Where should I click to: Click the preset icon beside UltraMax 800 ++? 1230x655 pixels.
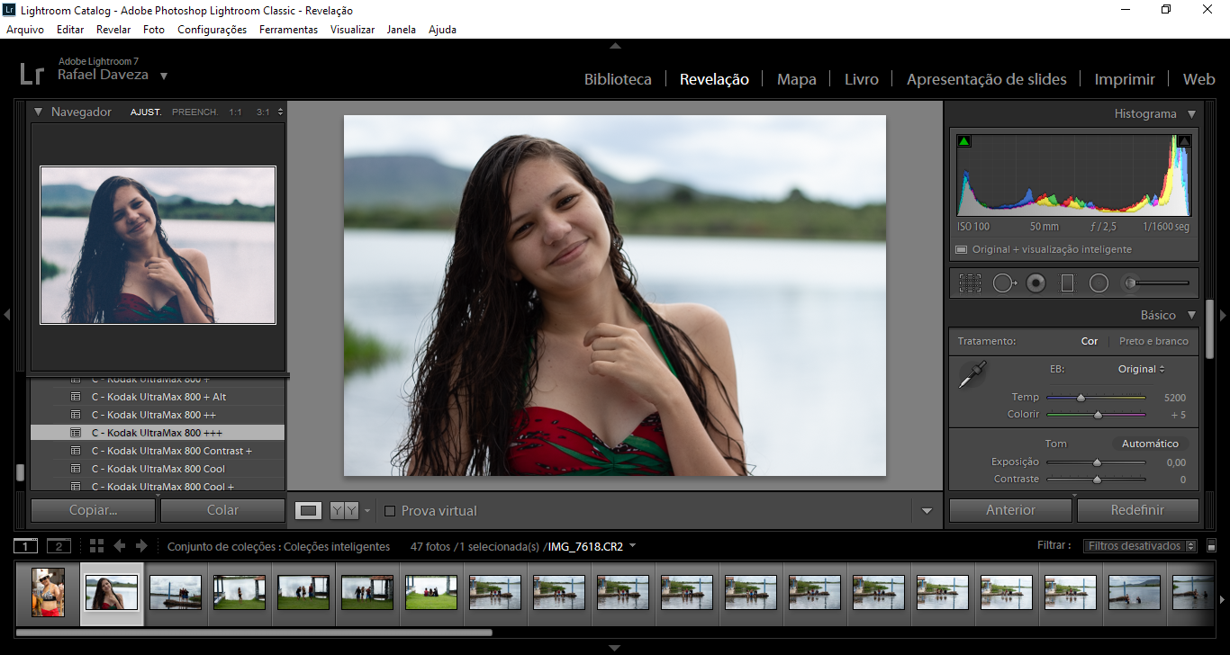tap(76, 415)
